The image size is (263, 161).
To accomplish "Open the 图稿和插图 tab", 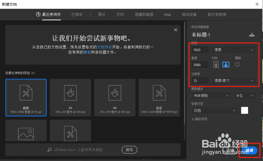I will point(144,14).
